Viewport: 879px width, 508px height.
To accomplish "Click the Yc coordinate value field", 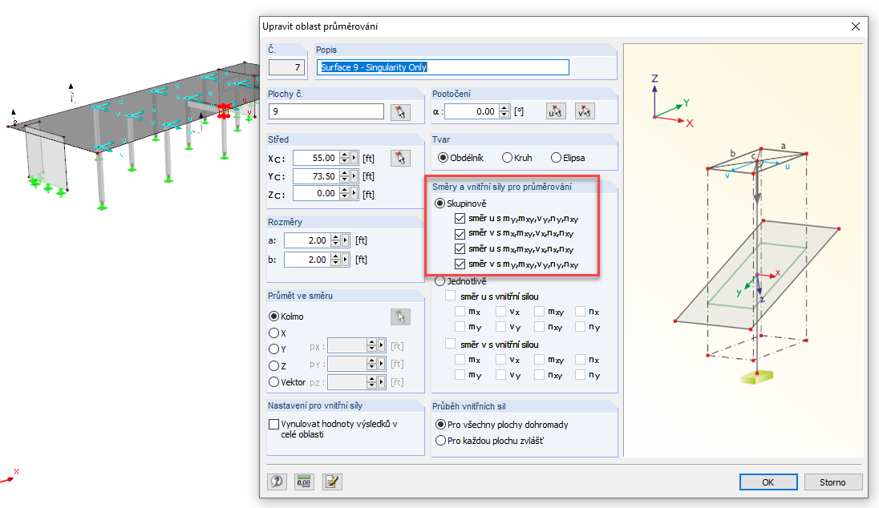I will (x=316, y=175).
